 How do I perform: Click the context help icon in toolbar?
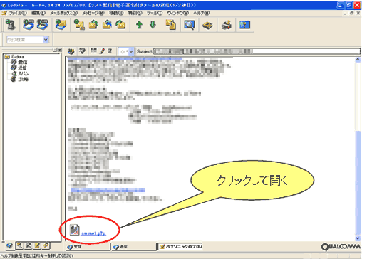point(244,25)
